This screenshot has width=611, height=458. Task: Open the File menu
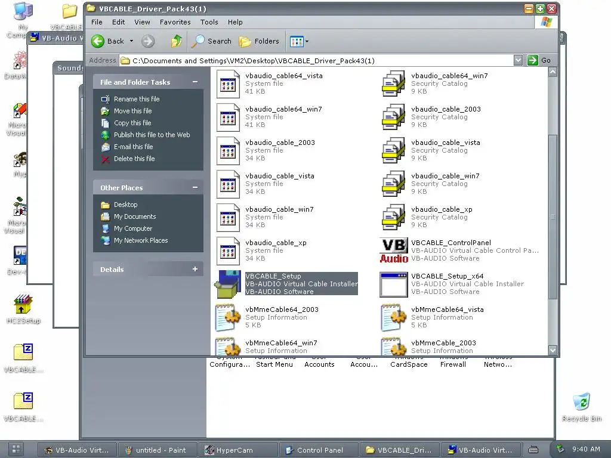[97, 22]
